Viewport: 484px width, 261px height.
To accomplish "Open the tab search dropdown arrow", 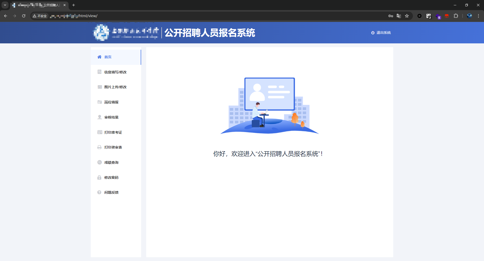I will [x=5, y=5].
